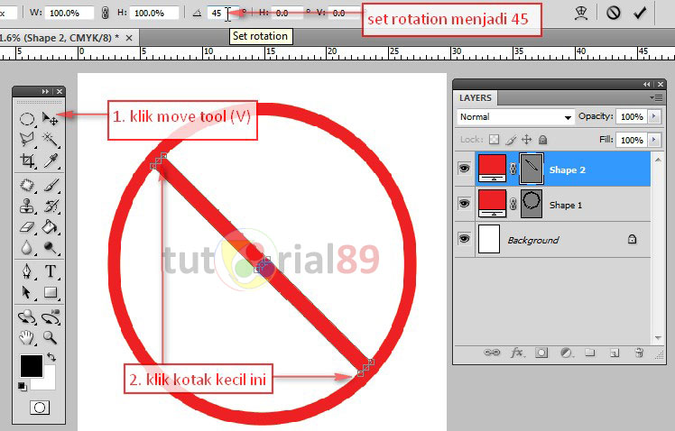Click the black foreground color swatch
The image size is (675, 431).
pos(32,366)
